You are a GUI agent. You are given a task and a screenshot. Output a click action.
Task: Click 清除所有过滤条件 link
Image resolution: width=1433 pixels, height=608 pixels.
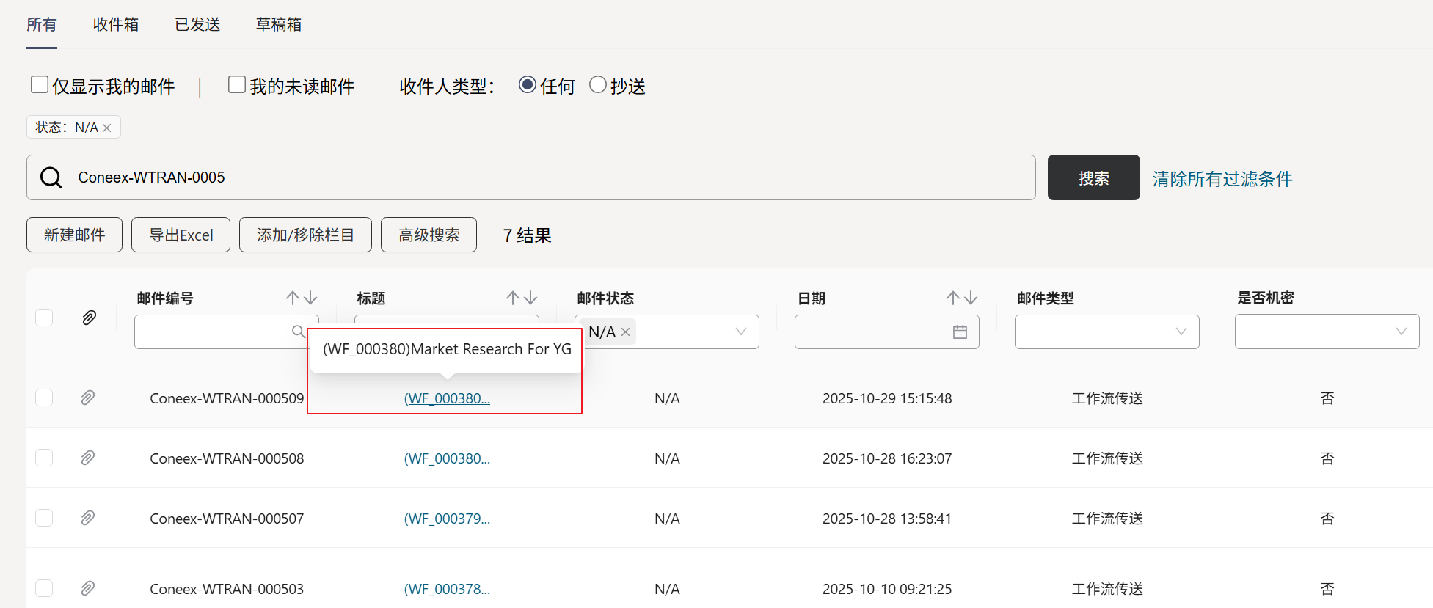coord(1222,179)
